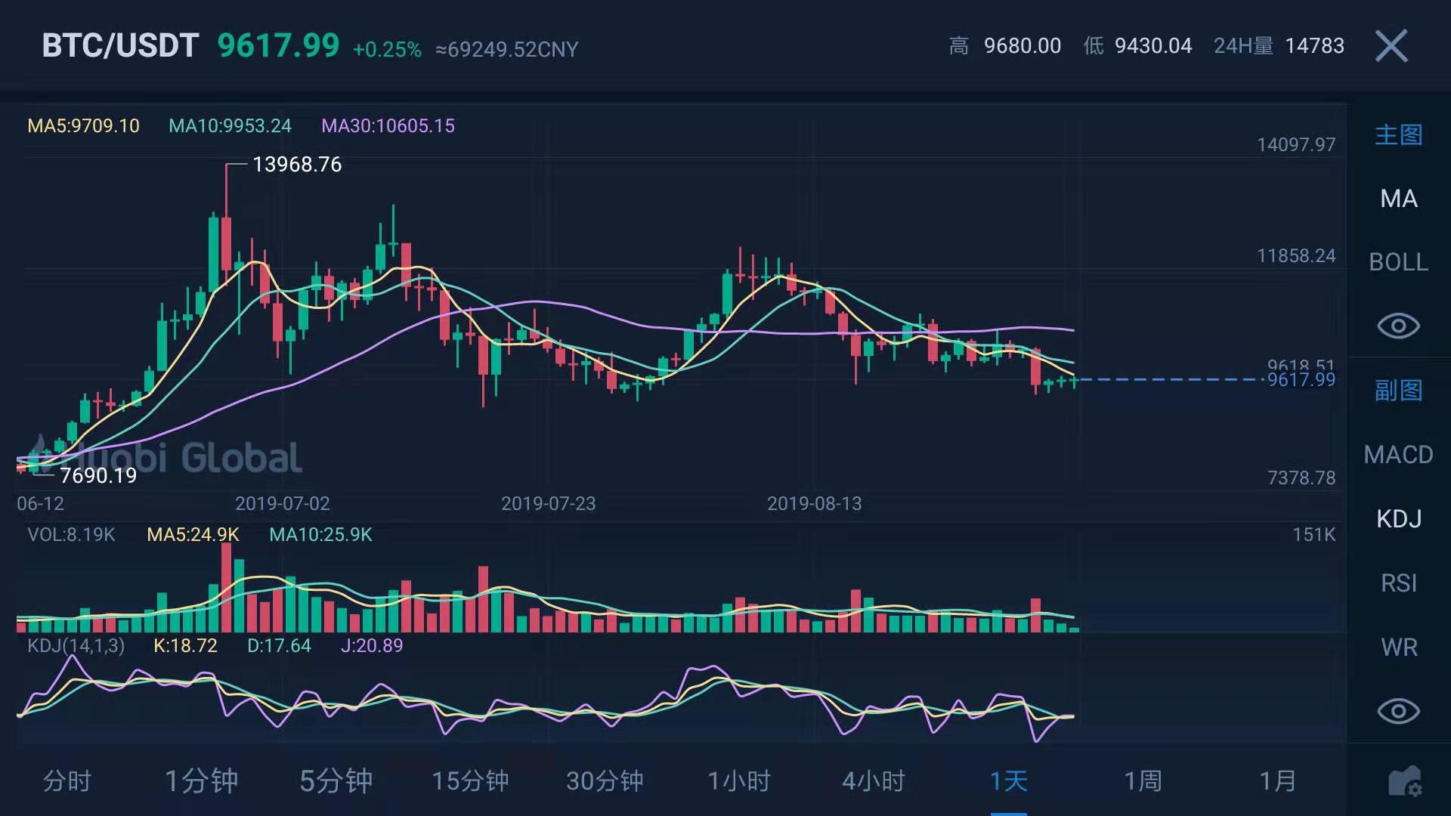Screen dimensions: 1451x816
Task: Close the chart with the X icon
Action: [x=1391, y=46]
